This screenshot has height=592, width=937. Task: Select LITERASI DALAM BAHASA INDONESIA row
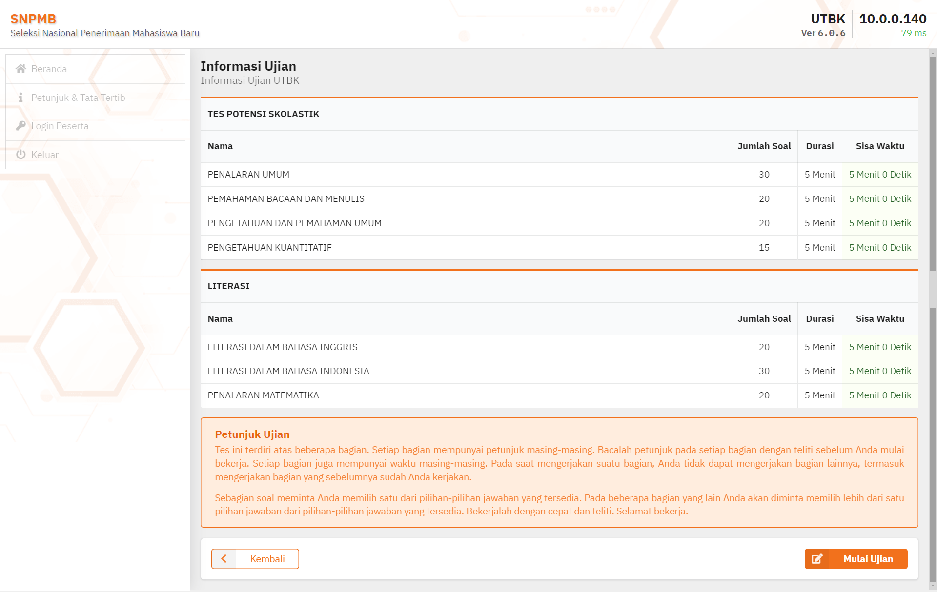559,371
